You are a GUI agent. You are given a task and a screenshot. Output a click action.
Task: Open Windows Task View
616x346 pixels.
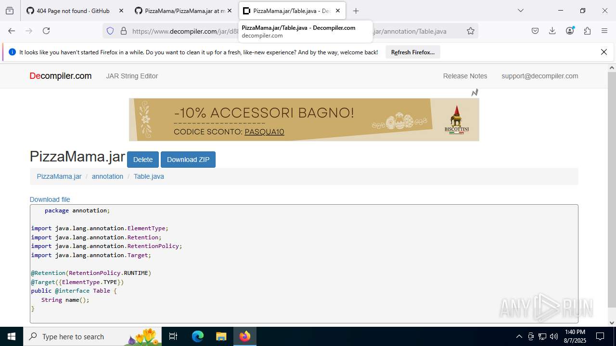pyautogui.click(x=173, y=336)
